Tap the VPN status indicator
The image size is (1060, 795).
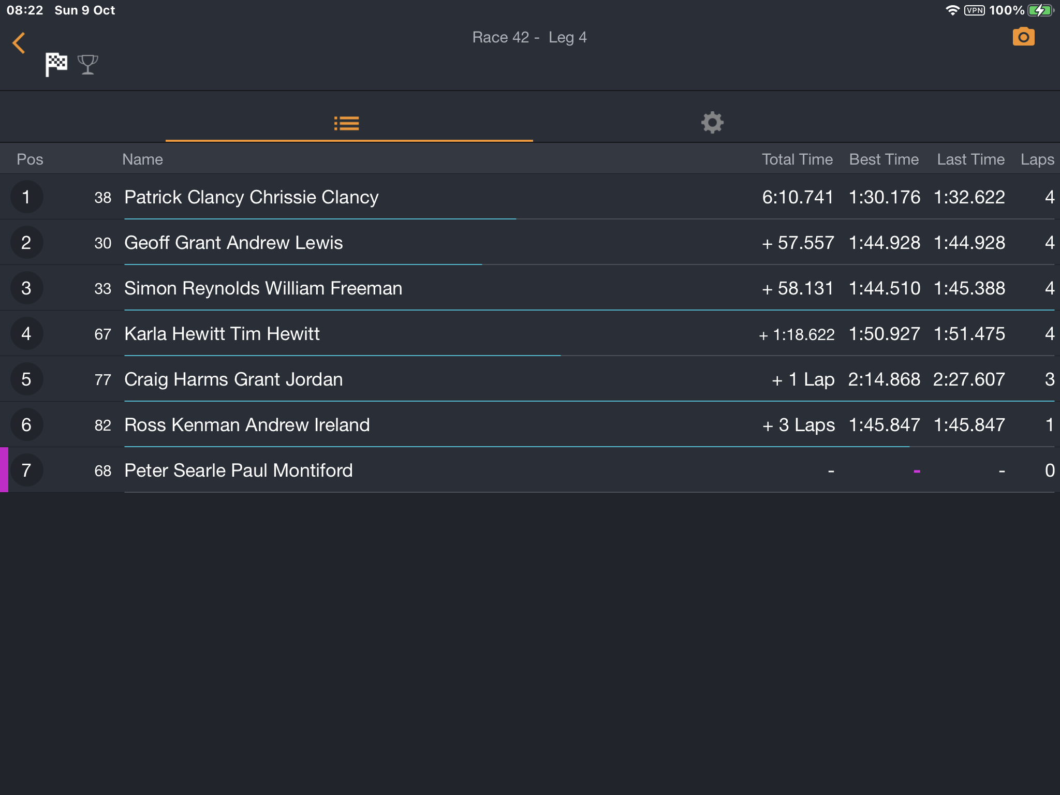coord(975,10)
